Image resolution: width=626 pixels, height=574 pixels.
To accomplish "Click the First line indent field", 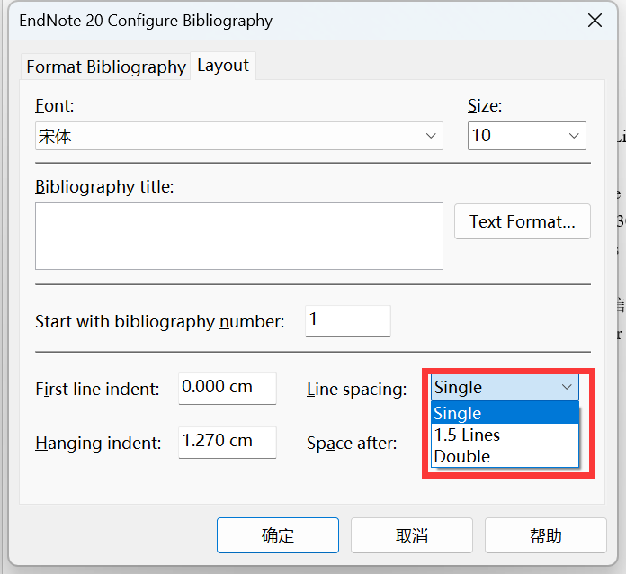I will [x=228, y=389].
